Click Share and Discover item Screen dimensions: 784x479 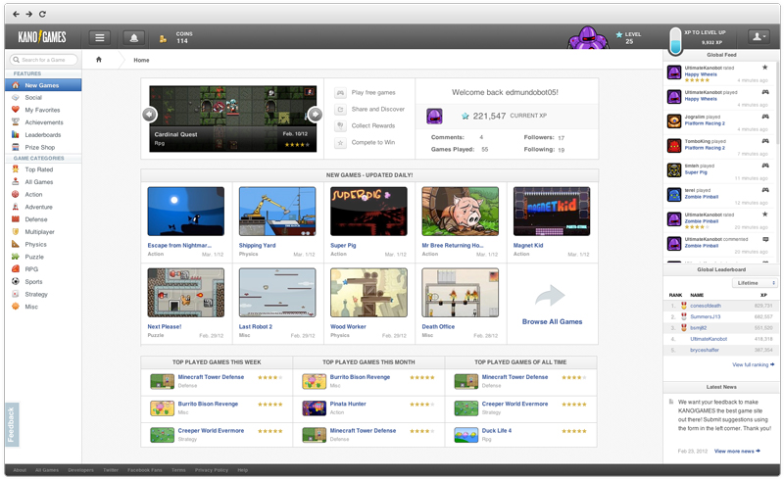pos(370,109)
